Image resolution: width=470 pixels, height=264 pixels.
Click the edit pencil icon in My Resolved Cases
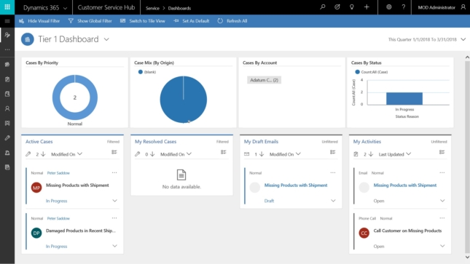137,154
